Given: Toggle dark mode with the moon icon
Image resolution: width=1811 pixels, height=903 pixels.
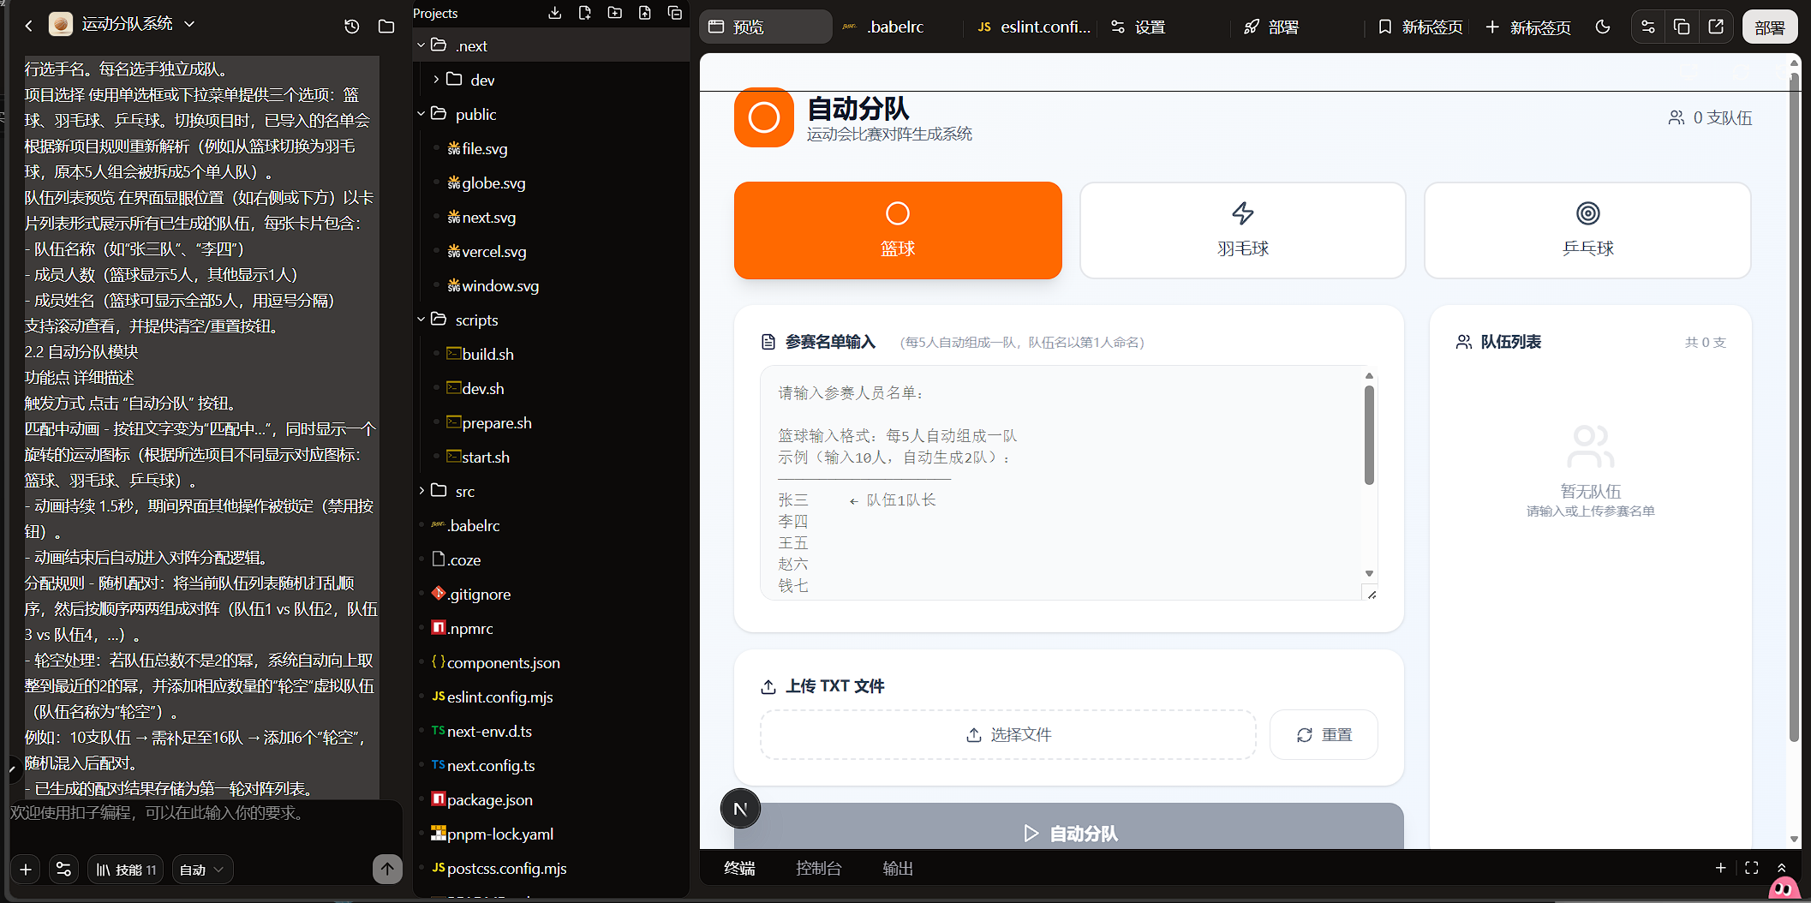Looking at the screenshot, I should point(1603,27).
